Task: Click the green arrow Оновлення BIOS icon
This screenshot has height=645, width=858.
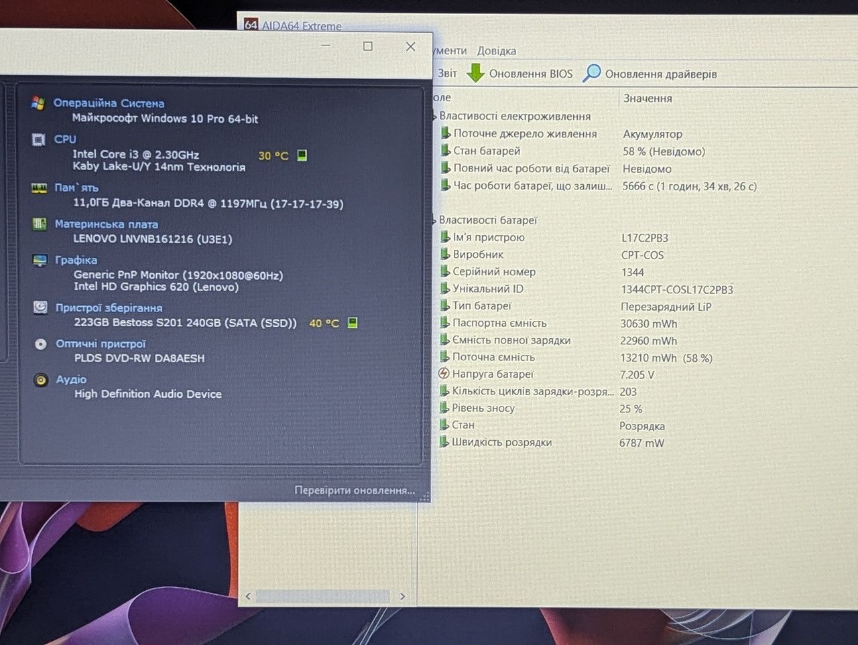Action: [475, 73]
